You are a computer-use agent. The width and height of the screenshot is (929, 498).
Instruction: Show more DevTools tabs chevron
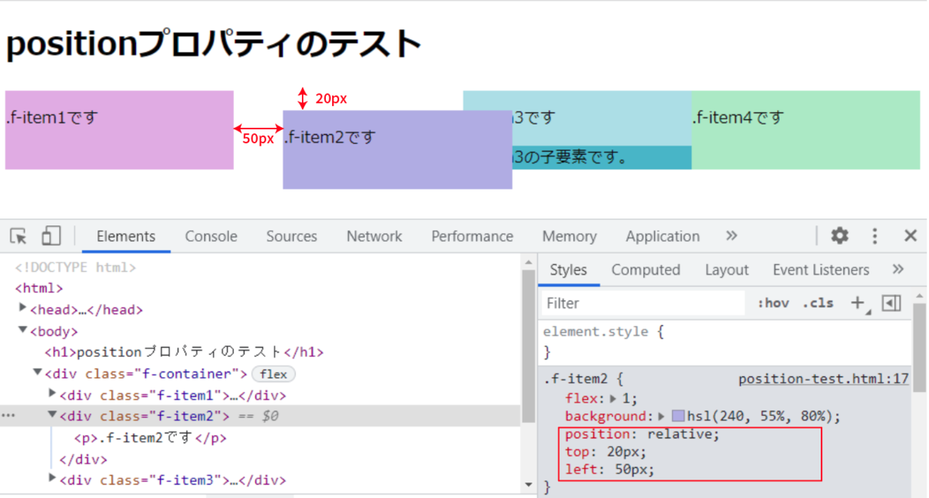coord(732,236)
